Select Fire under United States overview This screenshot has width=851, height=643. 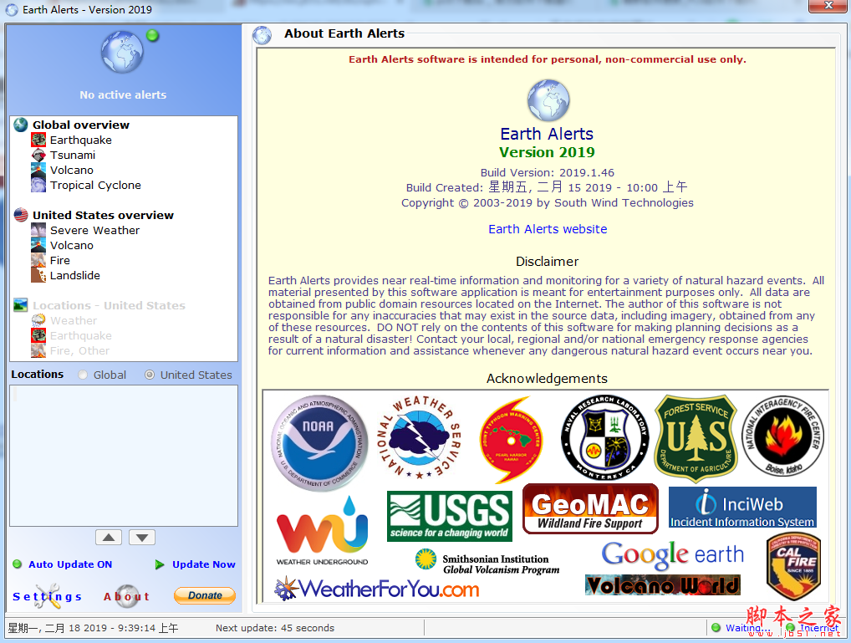[59, 261]
